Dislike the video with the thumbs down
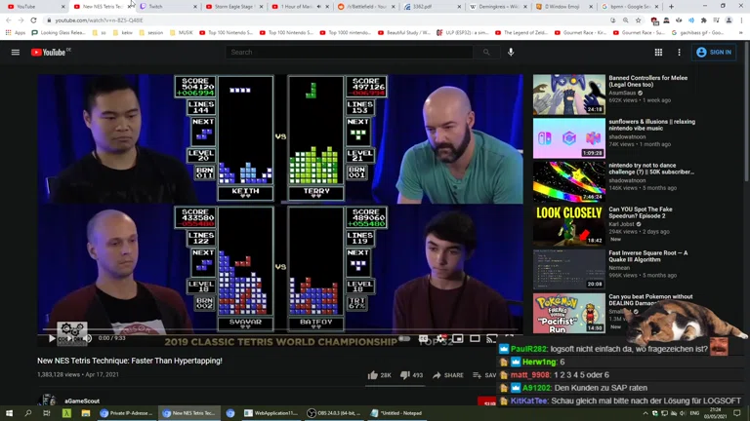Image resolution: width=750 pixels, height=421 pixels. click(405, 375)
